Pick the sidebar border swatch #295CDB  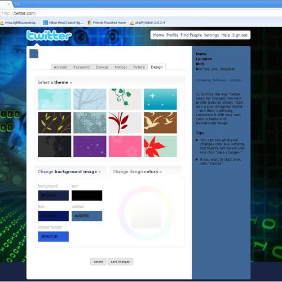click(54, 236)
